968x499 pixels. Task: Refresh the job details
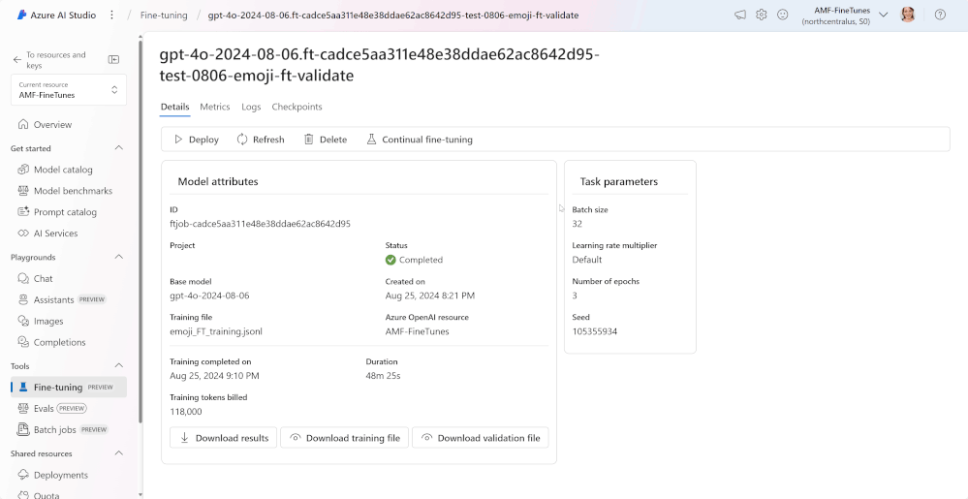pyautogui.click(x=261, y=140)
